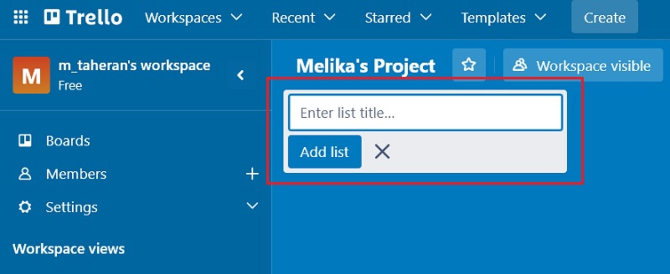Open Members page in sidebar
The image size is (670, 274).
coord(76,174)
